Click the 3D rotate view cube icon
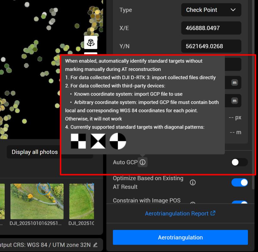Image resolution: width=258 pixels, height=252 pixels. (91, 43)
